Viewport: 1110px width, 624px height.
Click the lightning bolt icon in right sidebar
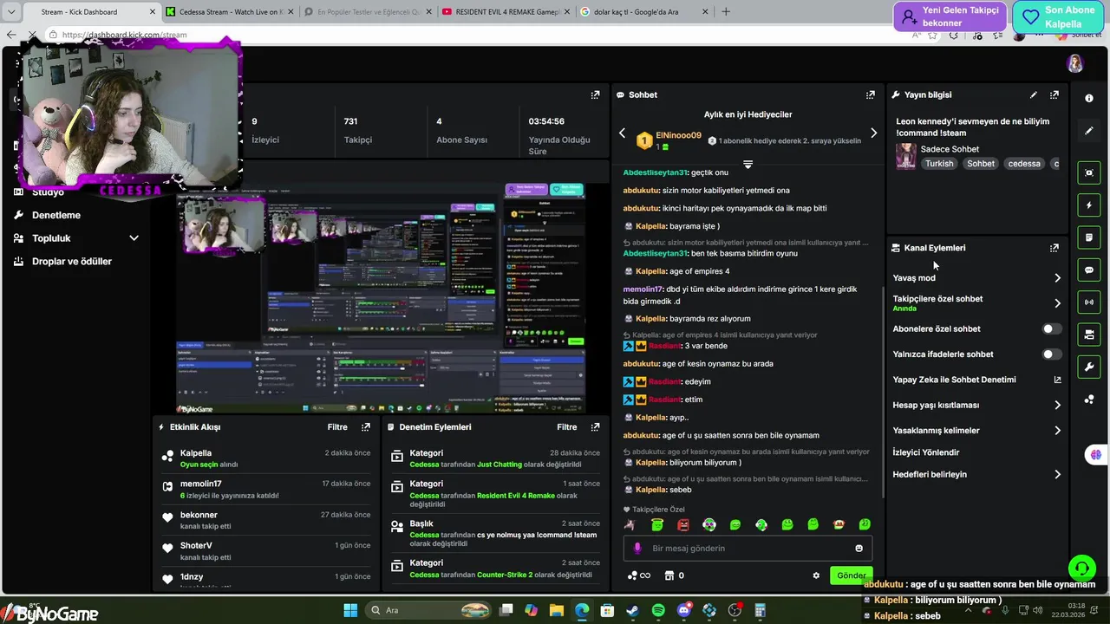1089,205
